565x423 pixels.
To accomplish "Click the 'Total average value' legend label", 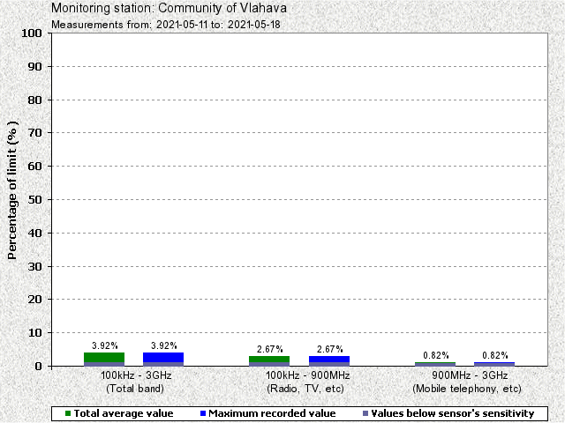I will click(124, 413).
